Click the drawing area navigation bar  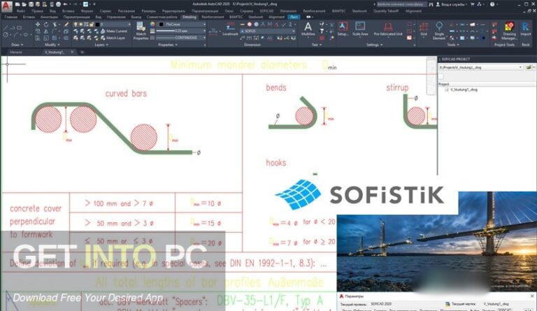431,76
